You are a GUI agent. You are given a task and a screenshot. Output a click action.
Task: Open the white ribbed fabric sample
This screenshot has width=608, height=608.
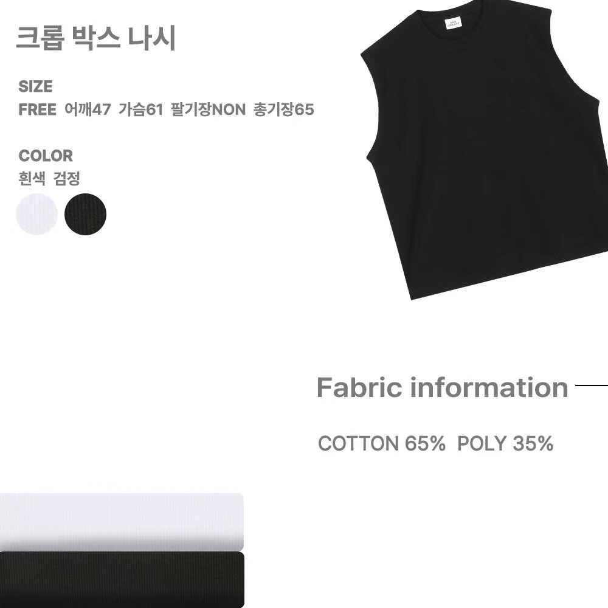coord(122,522)
